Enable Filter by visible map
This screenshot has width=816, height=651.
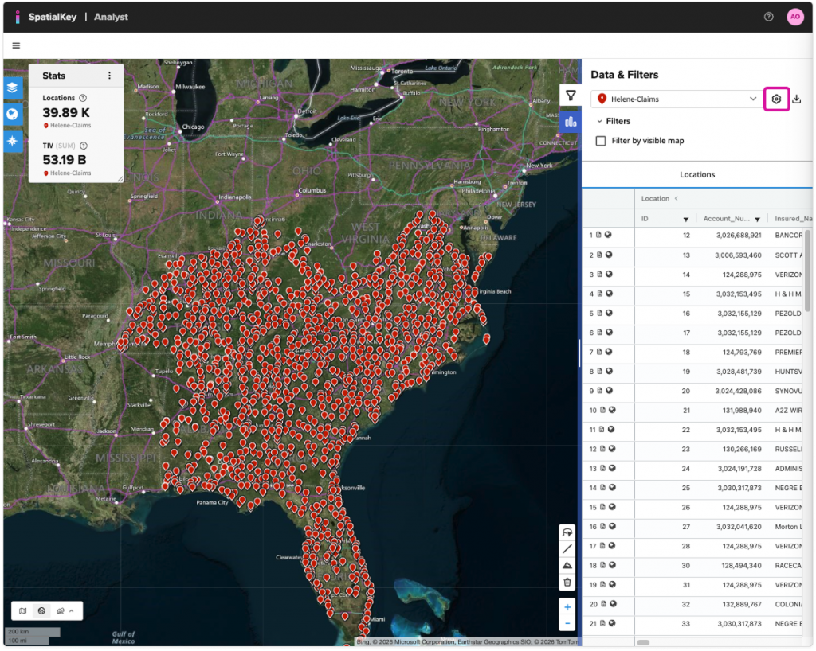[600, 141]
